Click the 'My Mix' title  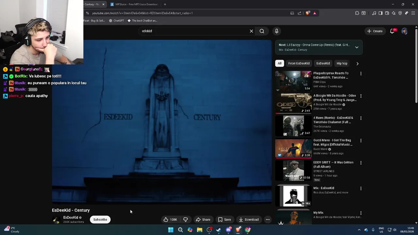click(318, 213)
